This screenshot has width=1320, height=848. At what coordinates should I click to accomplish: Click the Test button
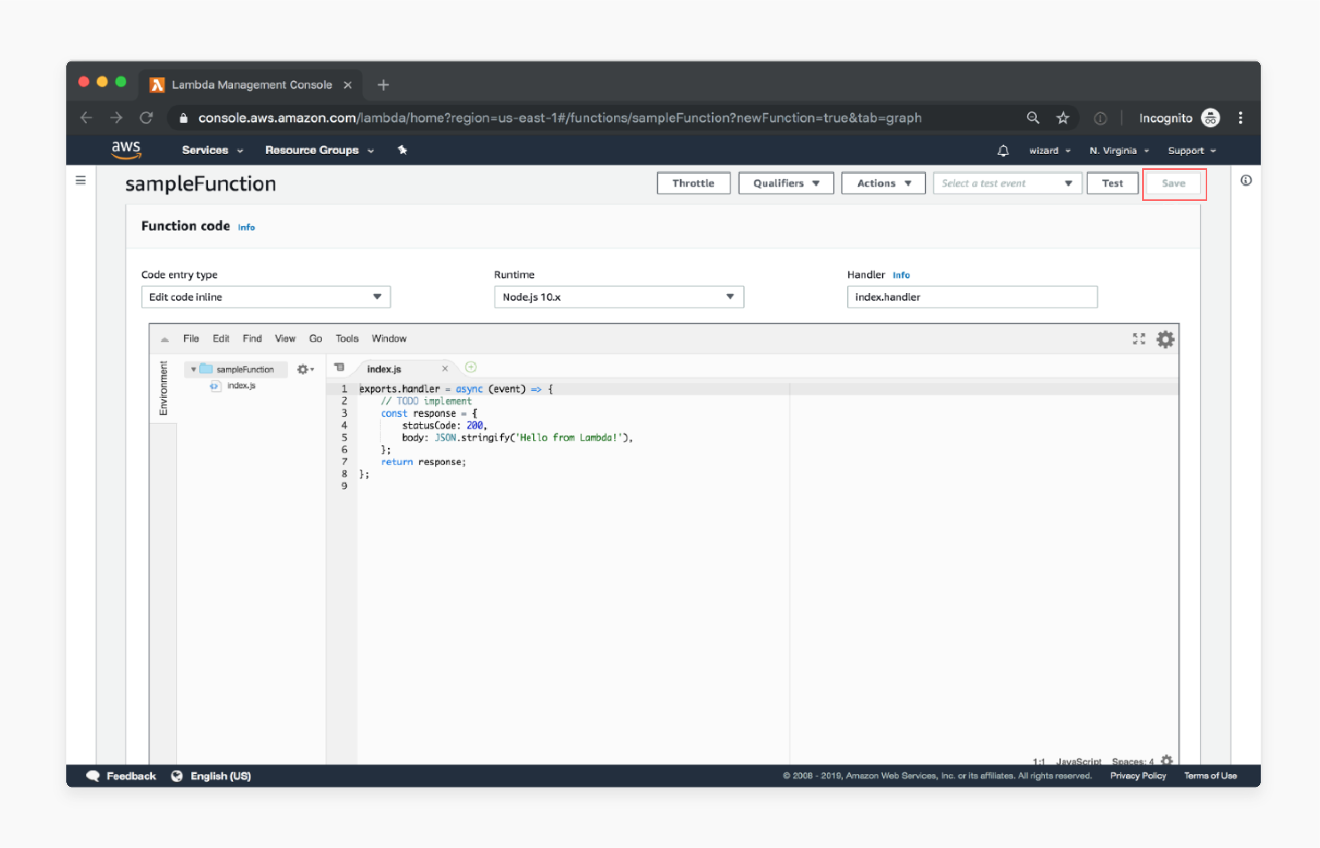click(x=1112, y=183)
